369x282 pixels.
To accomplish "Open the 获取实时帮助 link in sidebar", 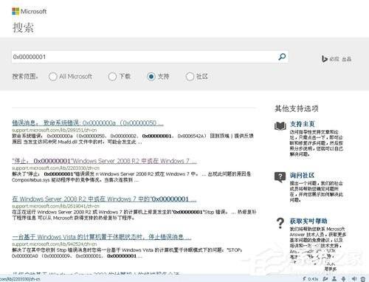I will pos(308,221).
